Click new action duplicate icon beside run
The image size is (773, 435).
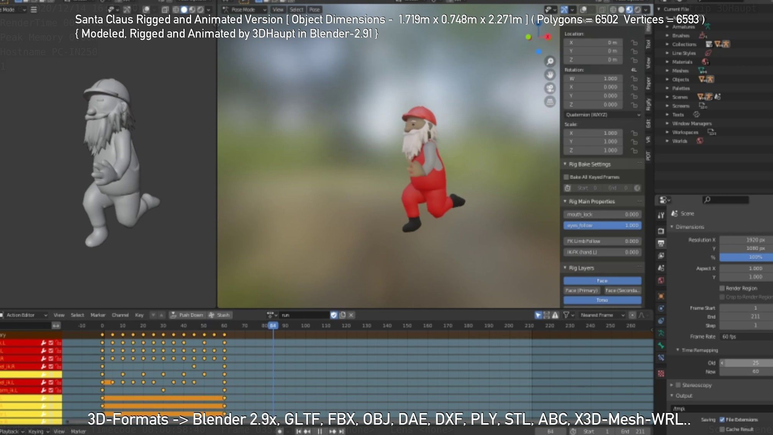(342, 315)
